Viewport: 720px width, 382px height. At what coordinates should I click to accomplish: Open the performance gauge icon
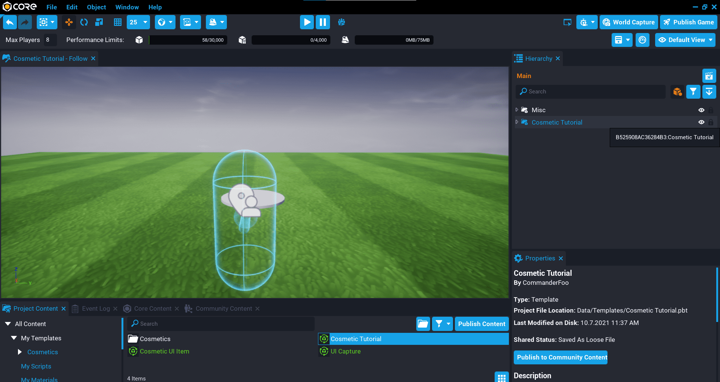(x=642, y=40)
